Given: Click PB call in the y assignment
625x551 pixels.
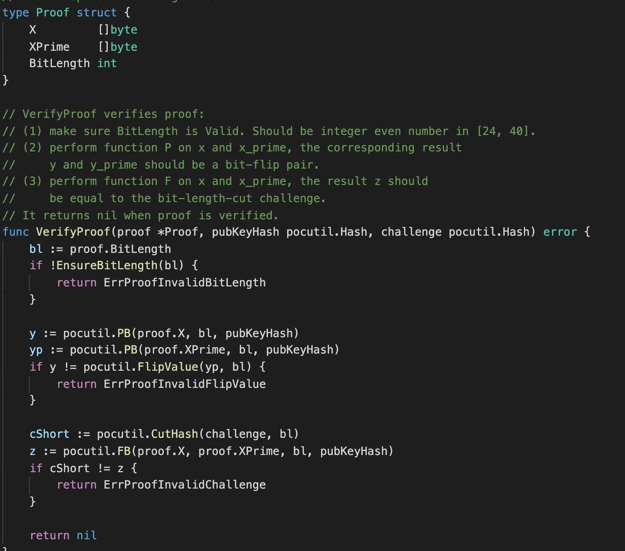Looking at the screenshot, I should [124, 333].
